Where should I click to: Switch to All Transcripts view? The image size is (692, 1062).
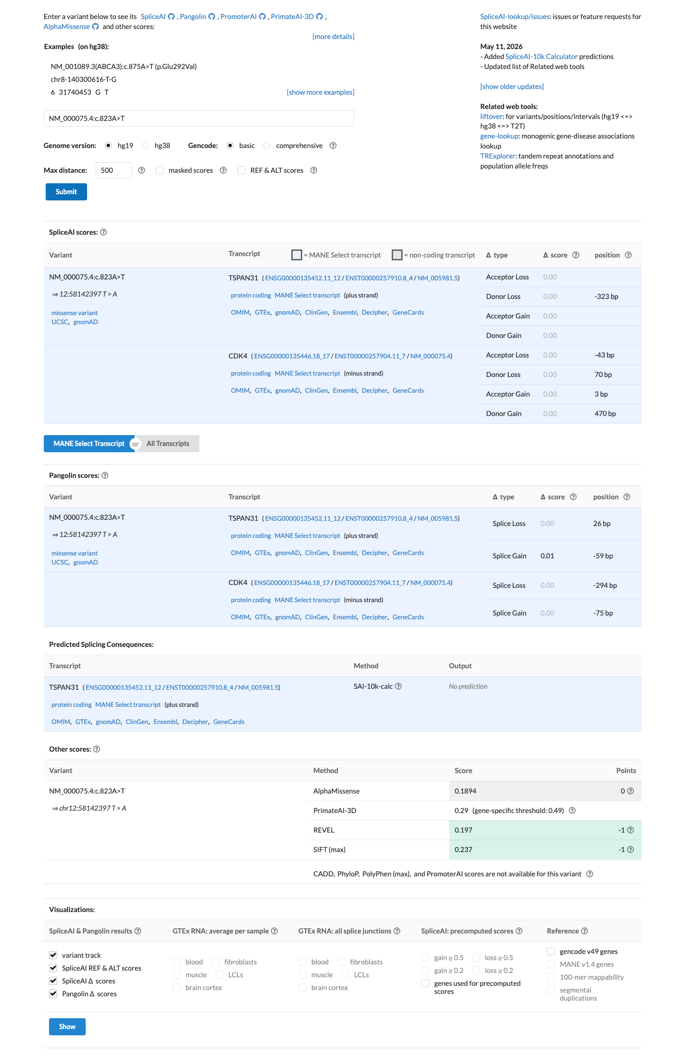[x=168, y=444]
